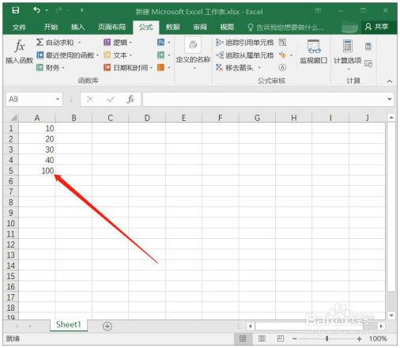The width and height of the screenshot is (400, 348).
Task: Switch to Page Layout view in status bar
Action: (x=262, y=339)
